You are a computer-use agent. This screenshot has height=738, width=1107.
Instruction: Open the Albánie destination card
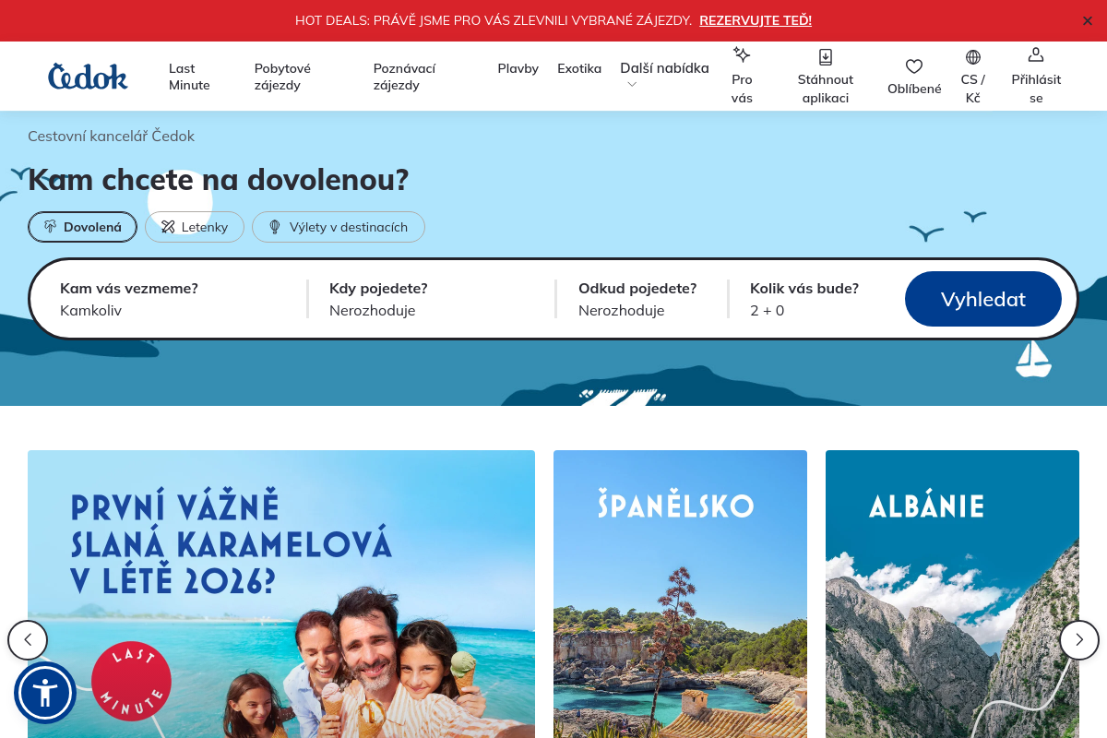click(x=952, y=594)
